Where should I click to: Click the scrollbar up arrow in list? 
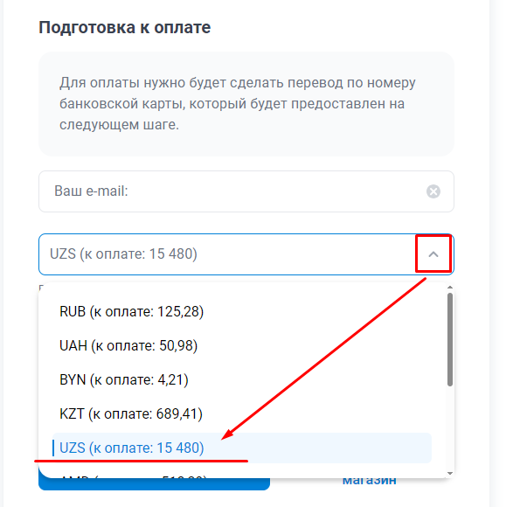450,288
